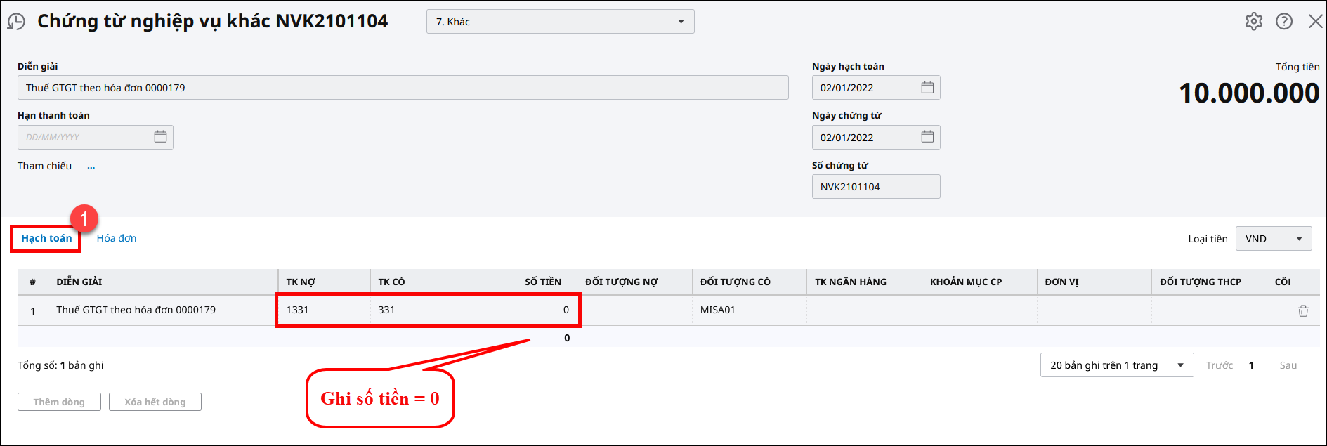
Task: Open calendar for Hạn thanh toán
Action: click(160, 137)
